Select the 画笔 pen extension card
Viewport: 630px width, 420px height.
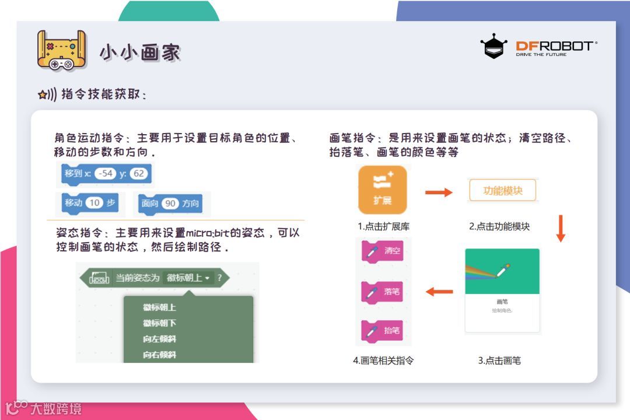click(x=502, y=290)
